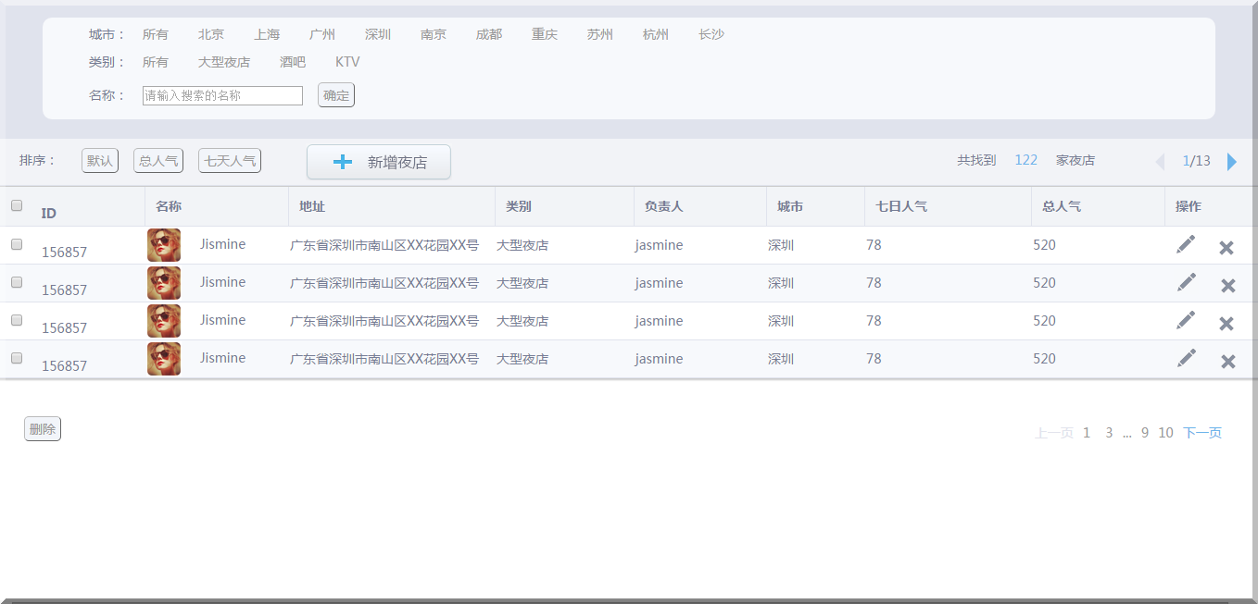
Task: Click the previous-page arrow left of 1/13
Action: click(x=1160, y=161)
